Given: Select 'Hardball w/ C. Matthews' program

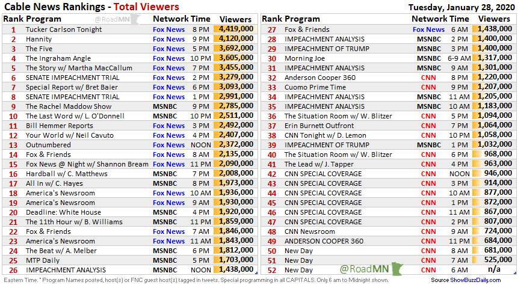Looking at the screenshot, I should coord(67,174).
